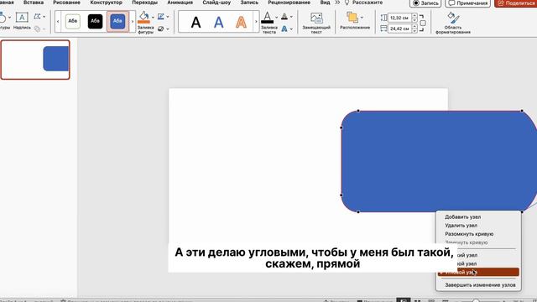Show more WordArt styles

click(x=256, y=22)
